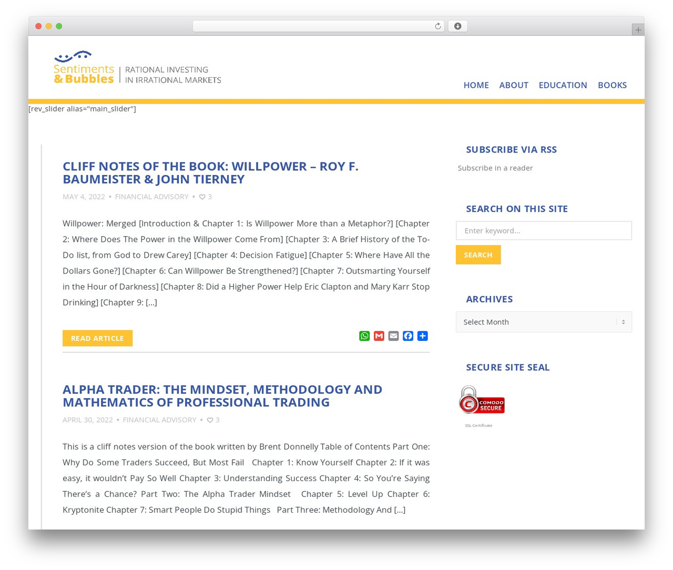Image resolution: width=673 pixels, height=570 pixels.
Task: Click the SUBSCRIBE VIA RSS heading
Action: [x=511, y=150]
